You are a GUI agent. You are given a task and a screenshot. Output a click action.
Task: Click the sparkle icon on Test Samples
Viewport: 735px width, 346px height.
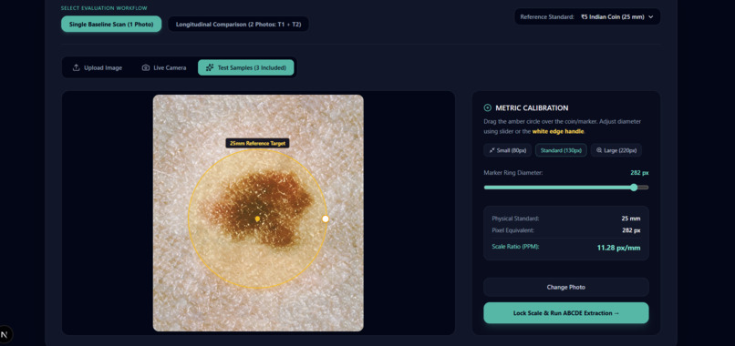(210, 67)
